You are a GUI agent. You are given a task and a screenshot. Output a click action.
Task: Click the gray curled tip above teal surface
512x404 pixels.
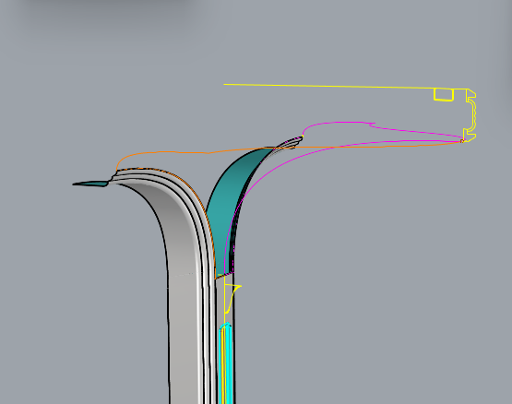coord(291,142)
